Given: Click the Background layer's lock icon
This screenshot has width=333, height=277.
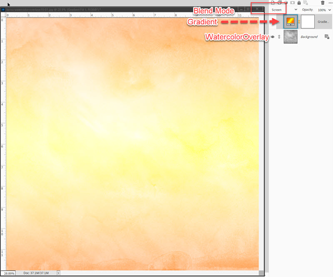Looking at the screenshot, I should [x=327, y=37].
